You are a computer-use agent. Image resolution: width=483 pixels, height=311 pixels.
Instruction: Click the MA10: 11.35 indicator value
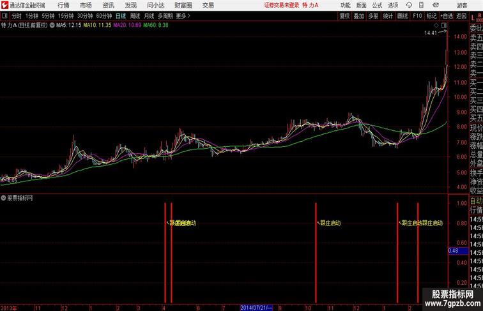click(x=97, y=26)
